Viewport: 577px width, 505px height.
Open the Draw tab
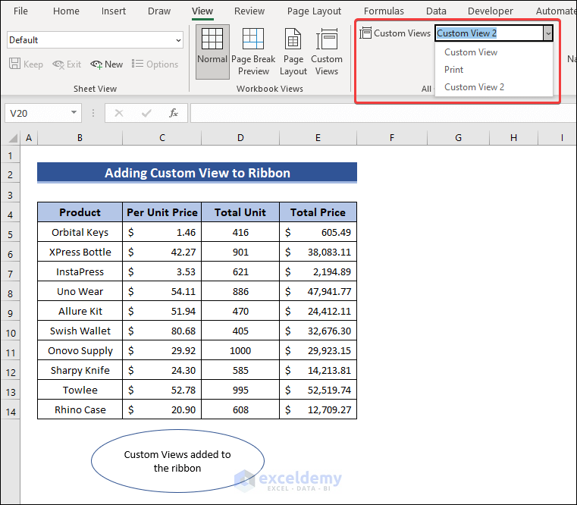point(159,11)
